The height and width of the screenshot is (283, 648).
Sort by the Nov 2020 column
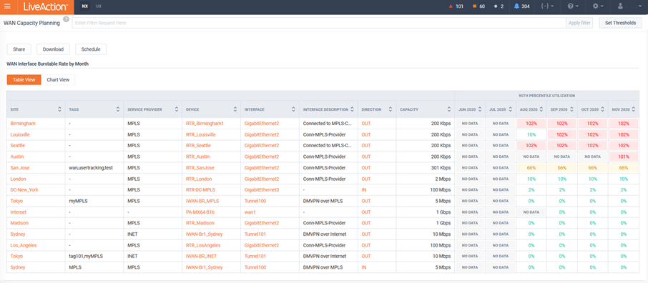[634, 109]
